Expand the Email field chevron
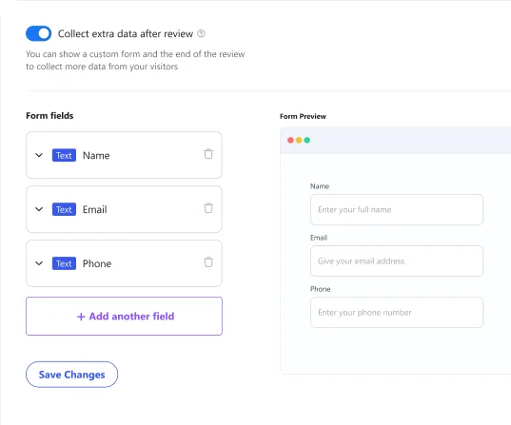This screenshot has width=511, height=425. [39, 209]
